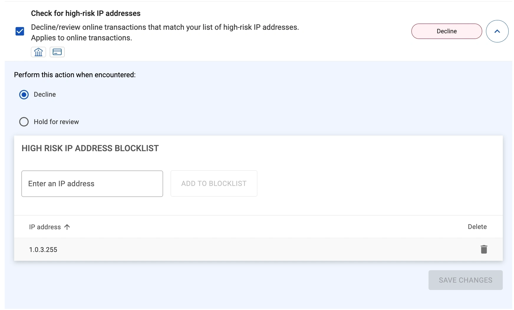Delete IP 1.0.3.255 with trash icon
The image size is (514, 310).
pos(484,249)
